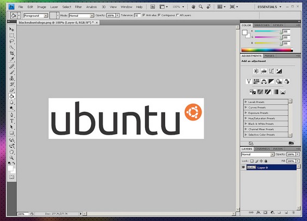Select the Healing Brush tool
The width and height of the screenshot is (307, 221).
click(11, 66)
